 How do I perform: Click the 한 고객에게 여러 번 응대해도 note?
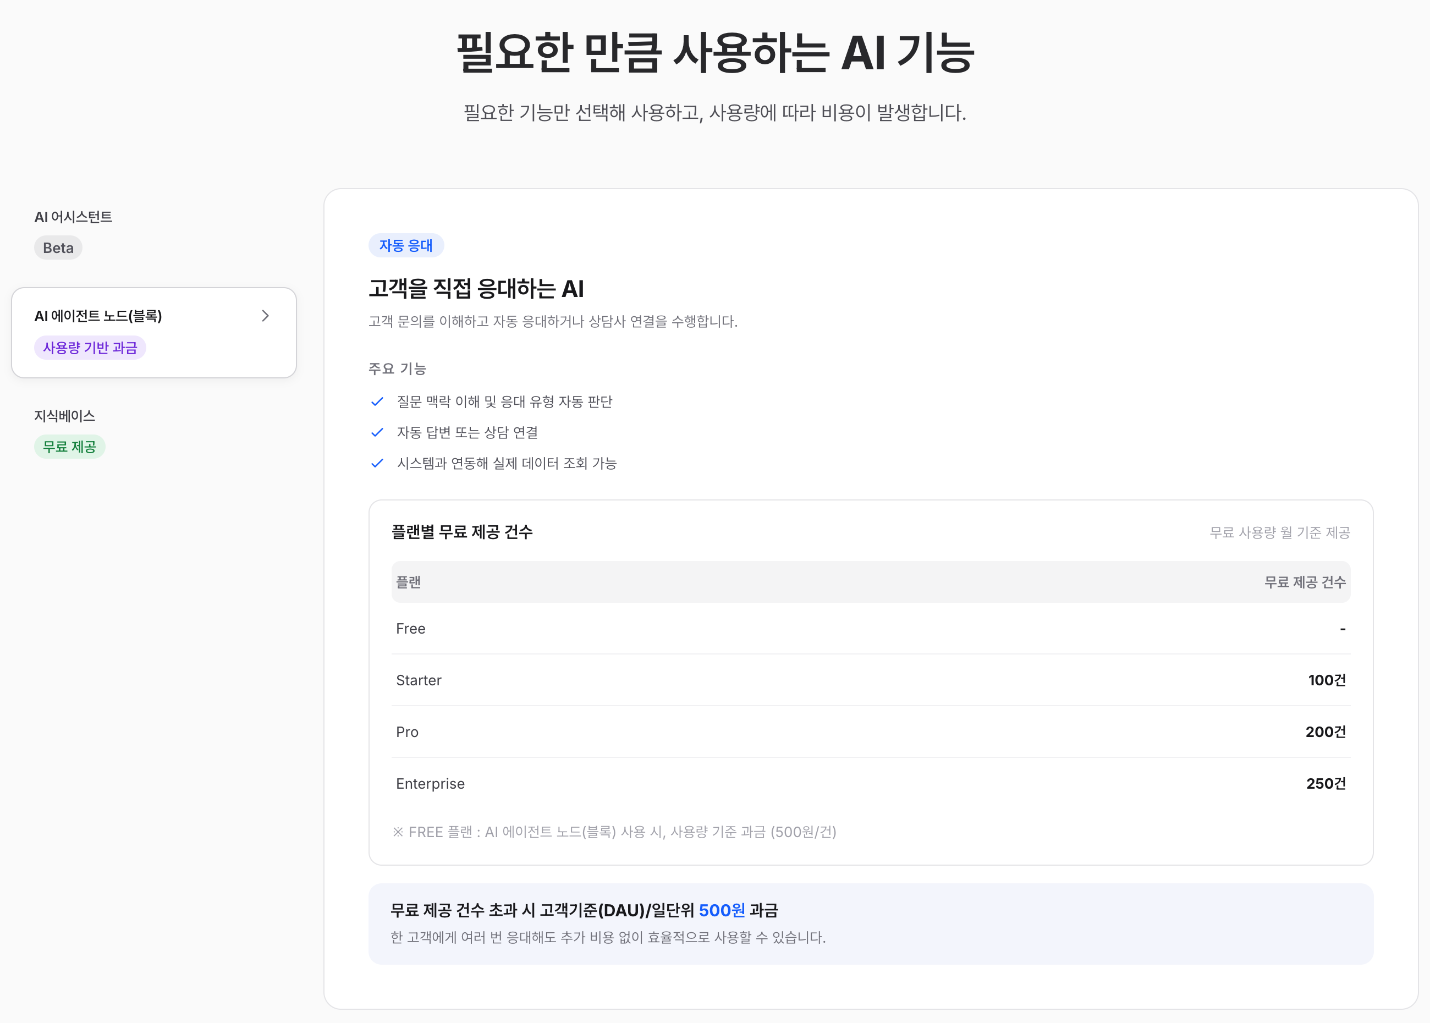[608, 937]
